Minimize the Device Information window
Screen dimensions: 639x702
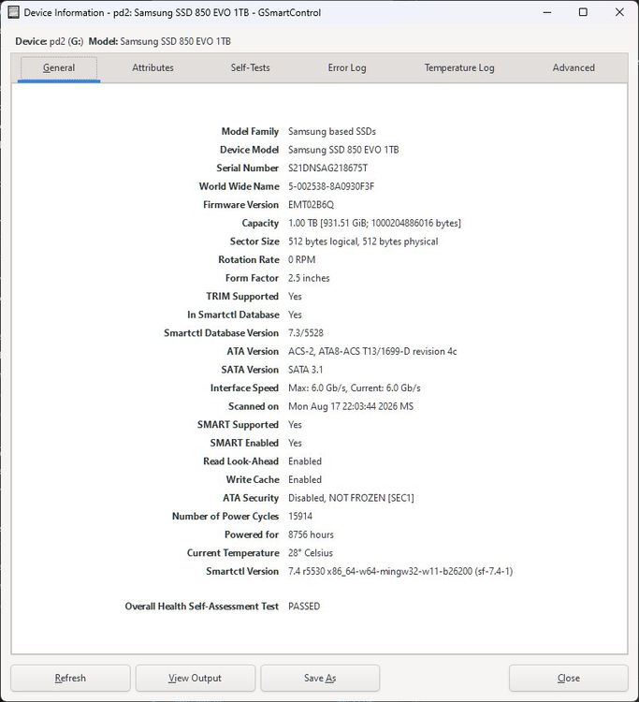point(546,12)
